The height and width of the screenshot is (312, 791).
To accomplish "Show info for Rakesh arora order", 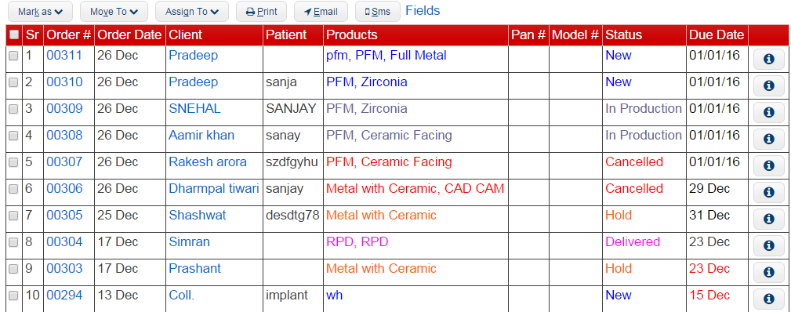I will [769, 165].
